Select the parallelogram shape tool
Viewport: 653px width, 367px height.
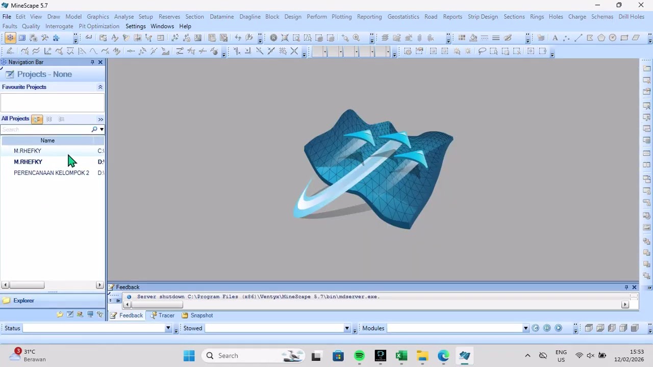coord(636,38)
